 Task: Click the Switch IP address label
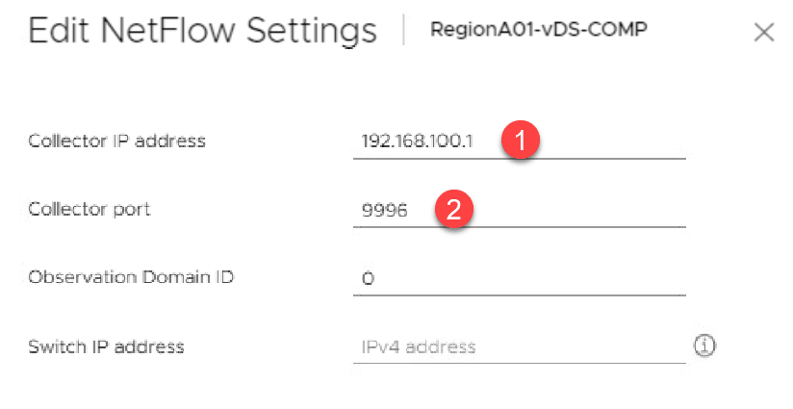click(x=106, y=345)
